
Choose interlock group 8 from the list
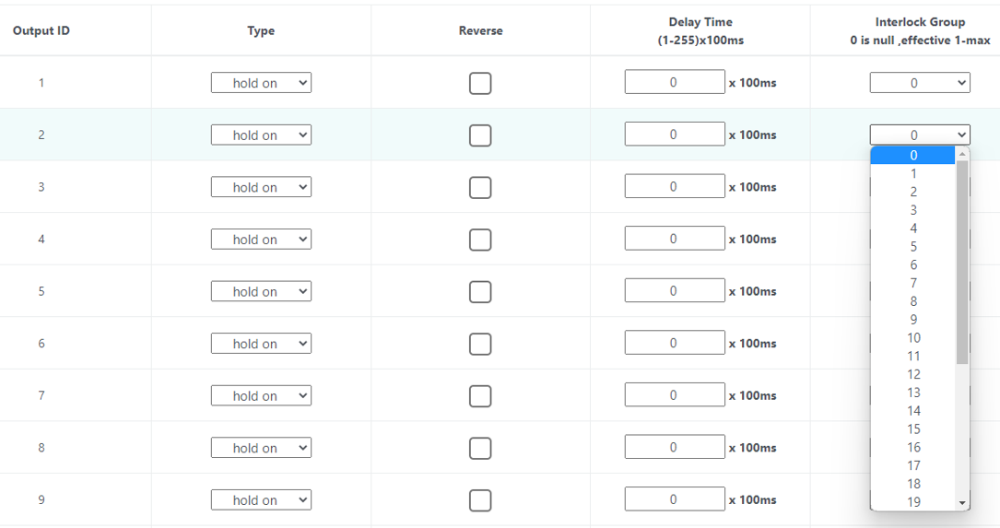point(913,301)
